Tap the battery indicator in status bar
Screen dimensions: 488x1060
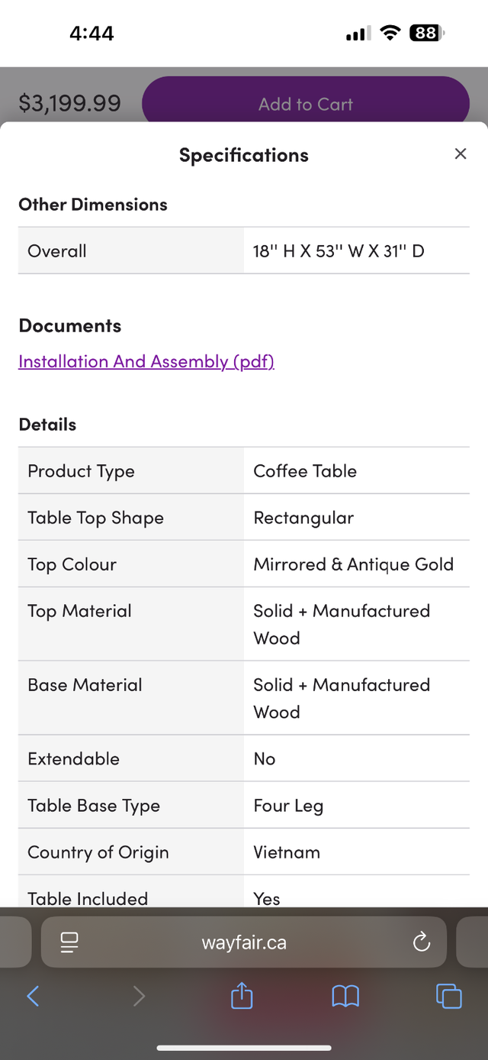click(x=427, y=33)
